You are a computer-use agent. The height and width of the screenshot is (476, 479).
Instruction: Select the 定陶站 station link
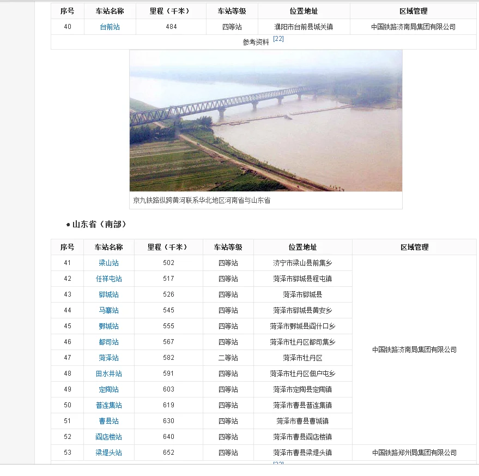(108, 389)
